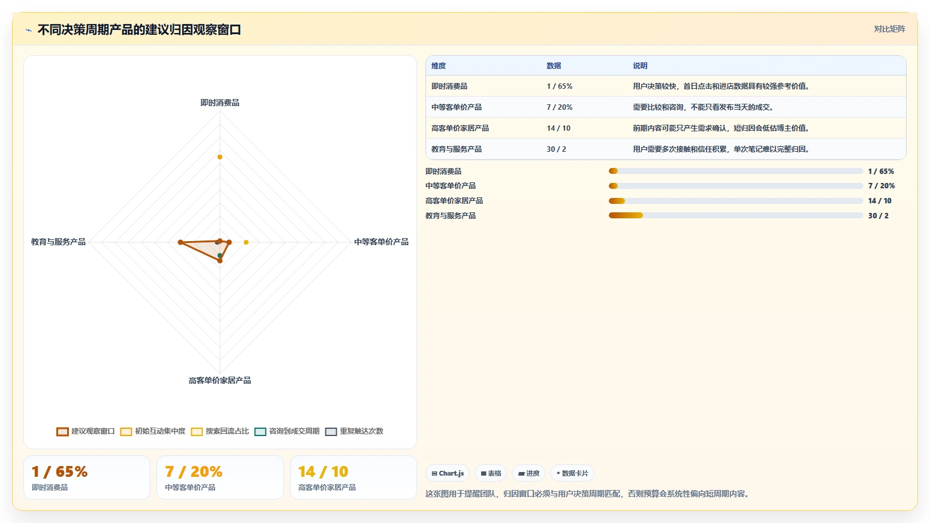Select the 7 / 20% stat card

220,477
